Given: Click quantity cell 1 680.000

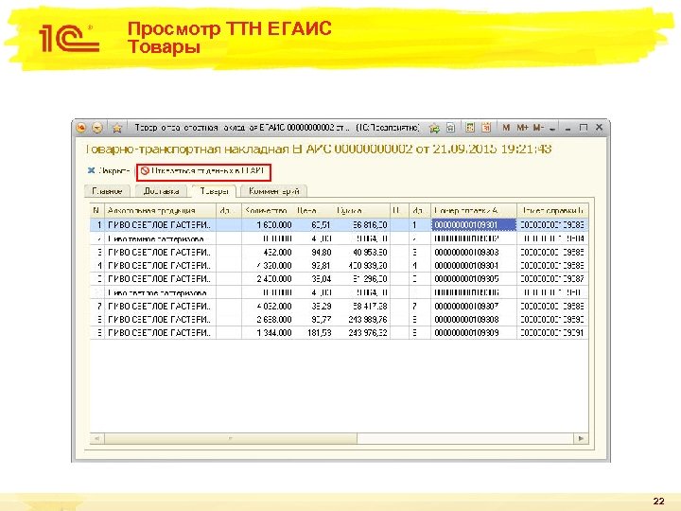Looking at the screenshot, I should [268, 225].
